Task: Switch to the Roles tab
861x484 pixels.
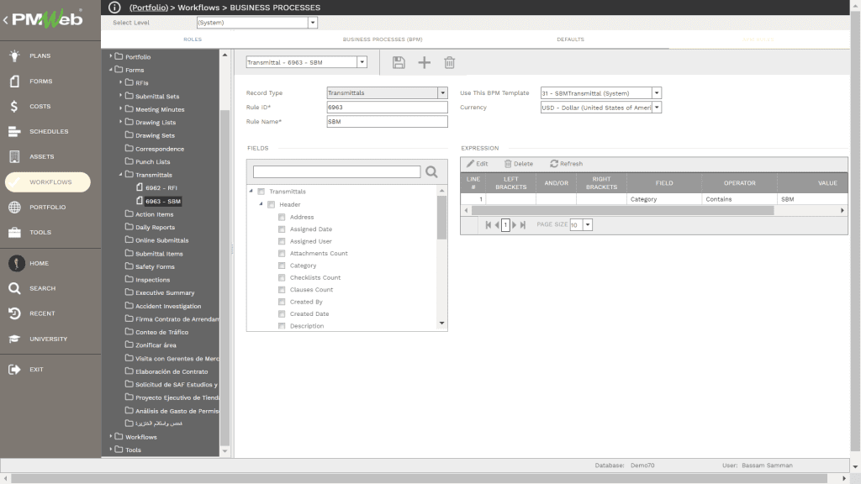Action: [x=193, y=39]
